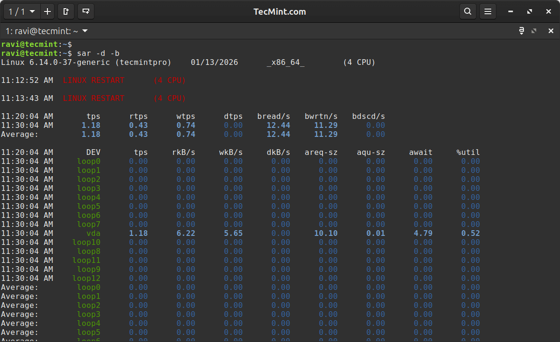Click the red LINUX RESTART message

[x=93, y=80]
